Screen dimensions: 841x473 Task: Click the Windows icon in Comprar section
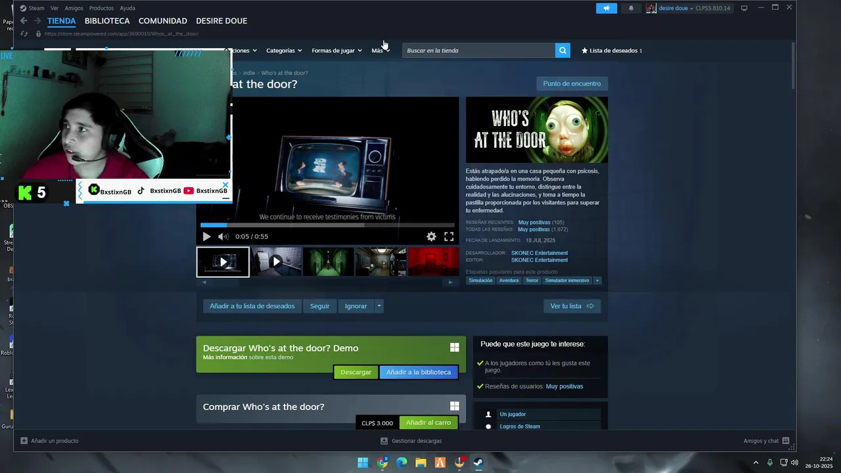pos(454,406)
